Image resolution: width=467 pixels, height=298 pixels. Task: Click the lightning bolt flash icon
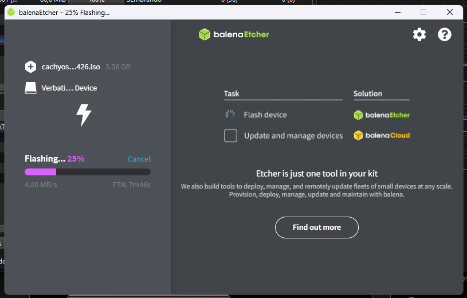point(84,115)
